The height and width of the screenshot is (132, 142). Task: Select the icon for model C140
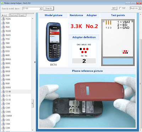pos(3,104)
